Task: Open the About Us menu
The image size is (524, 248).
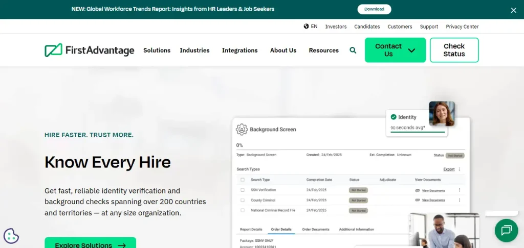Action: click(x=283, y=51)
